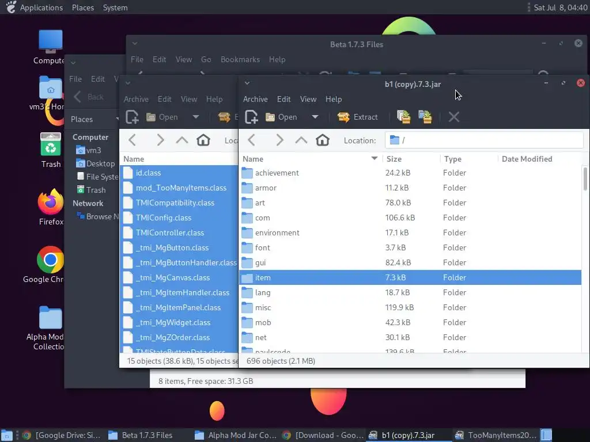Select Trash in Places sidebar

[91, 190]
